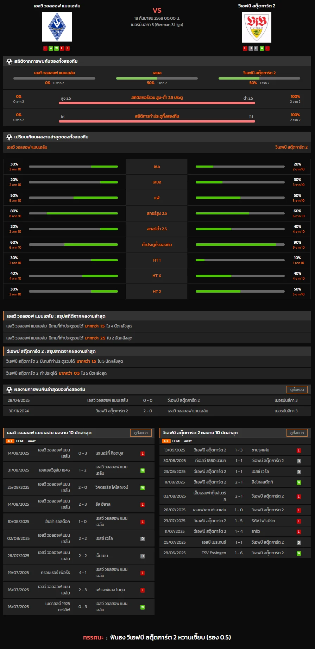315x649 pixels.
Task: Click the D result badge for the 05/07/2025 match
Action: click(x=299, y=543)
